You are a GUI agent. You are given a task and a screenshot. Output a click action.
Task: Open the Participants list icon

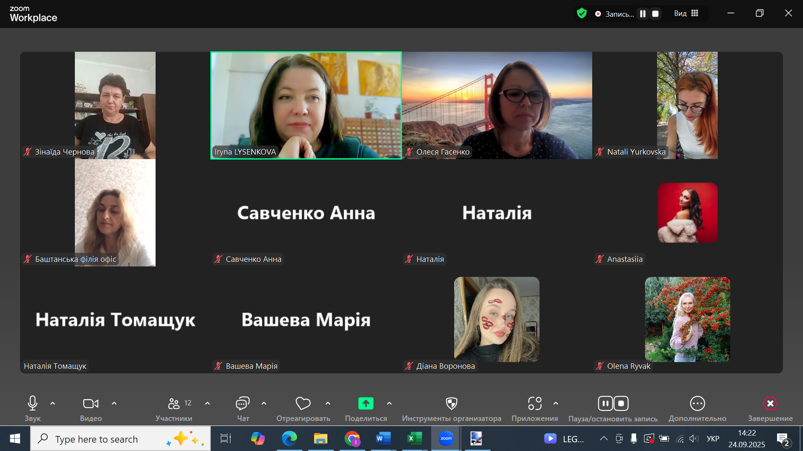point(174,403)
